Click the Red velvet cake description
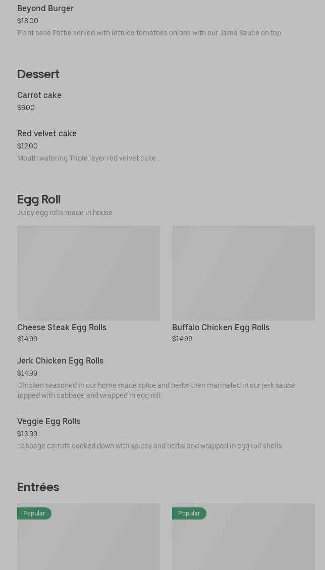Viewport: 325px width, 570px height. 88,159
